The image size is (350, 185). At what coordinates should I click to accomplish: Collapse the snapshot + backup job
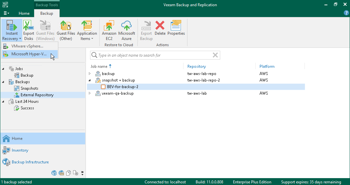pyautogui.click(x=90, y=80)
